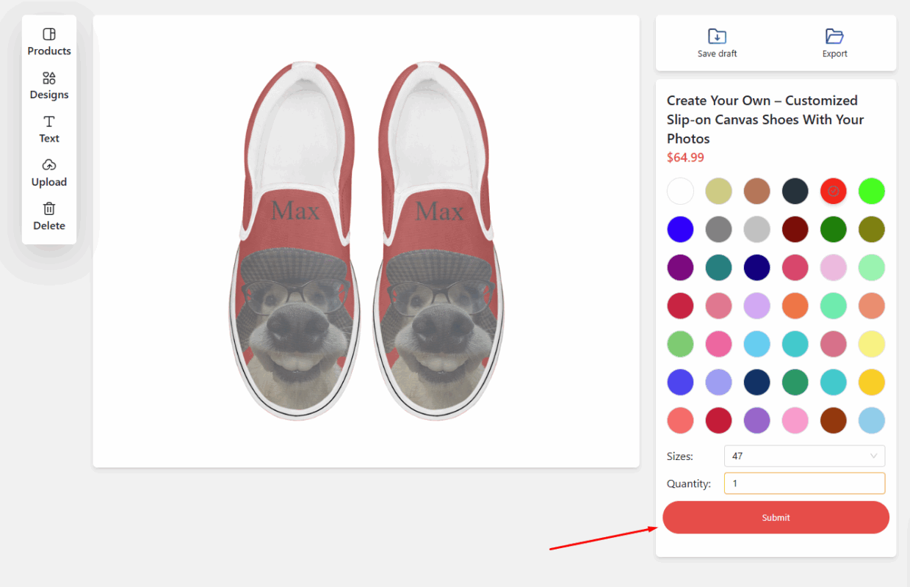Choose the hot pink color swatch

tap(718, 344)
